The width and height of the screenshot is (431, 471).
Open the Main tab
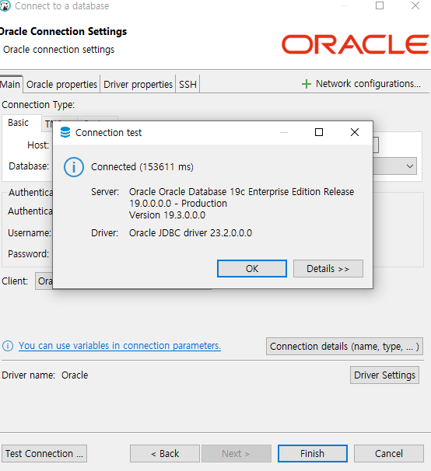[10, 85]
